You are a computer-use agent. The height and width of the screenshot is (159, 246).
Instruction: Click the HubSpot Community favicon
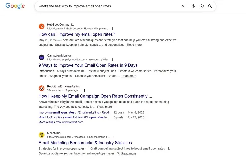click(42, 26)
